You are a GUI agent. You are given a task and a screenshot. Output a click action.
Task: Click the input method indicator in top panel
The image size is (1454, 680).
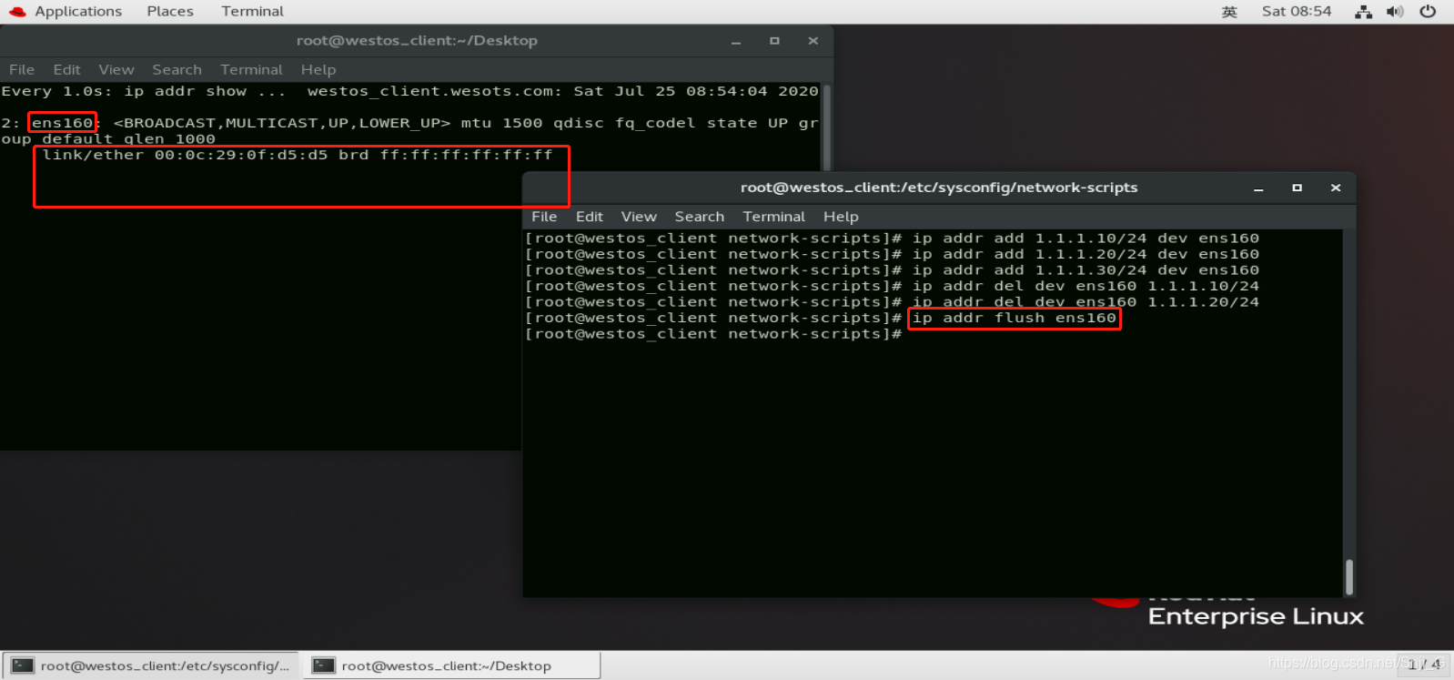coord(1229,12)
